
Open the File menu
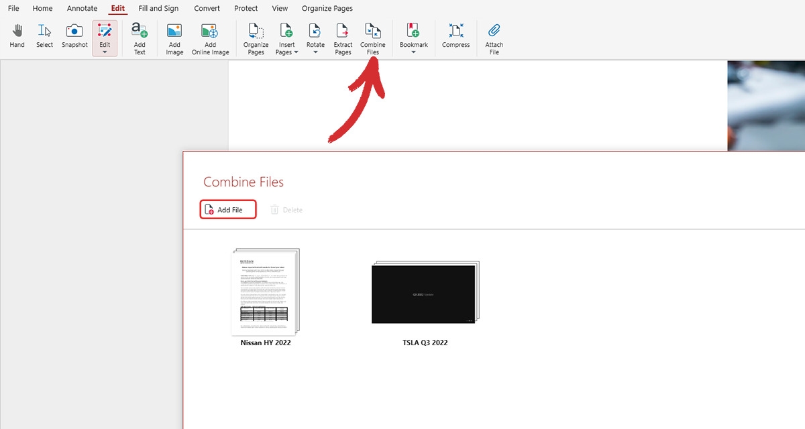pyautogui.click(x=13, y=9)
